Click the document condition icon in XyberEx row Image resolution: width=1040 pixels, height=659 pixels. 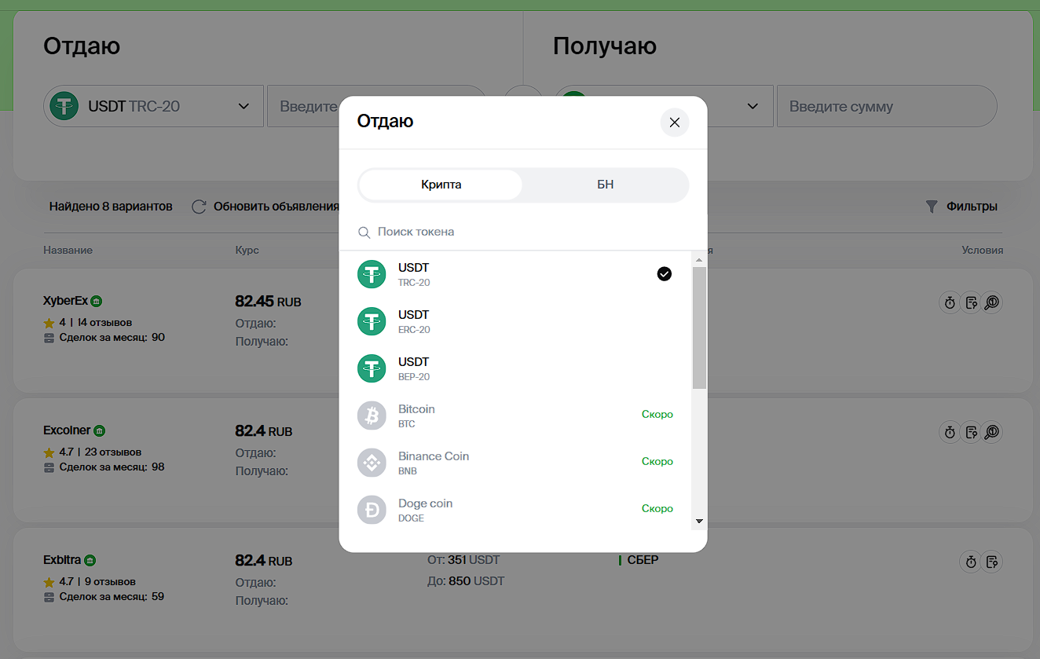tap(972, 302)
